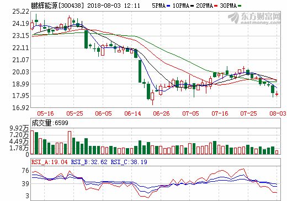Click the 30PMA legend label
The width and height of the screenshot is (287, 201).
click(x=228, y=6)
